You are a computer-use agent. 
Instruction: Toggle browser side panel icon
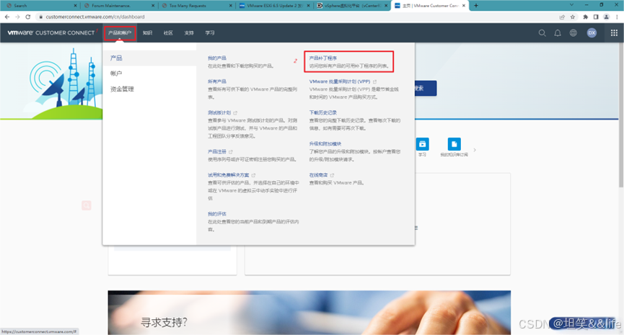596,17
